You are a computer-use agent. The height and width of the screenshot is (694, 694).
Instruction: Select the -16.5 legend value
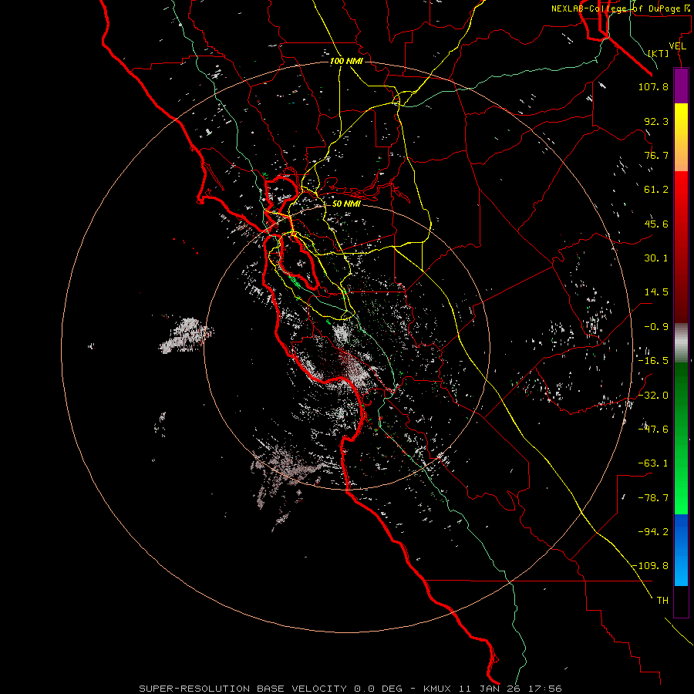[653, 361]
